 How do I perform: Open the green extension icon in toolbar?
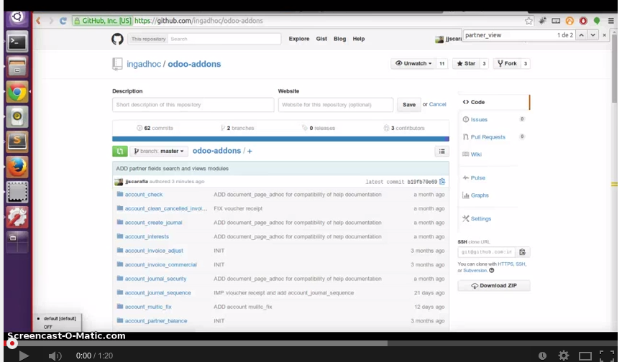(x=597, y=21)
